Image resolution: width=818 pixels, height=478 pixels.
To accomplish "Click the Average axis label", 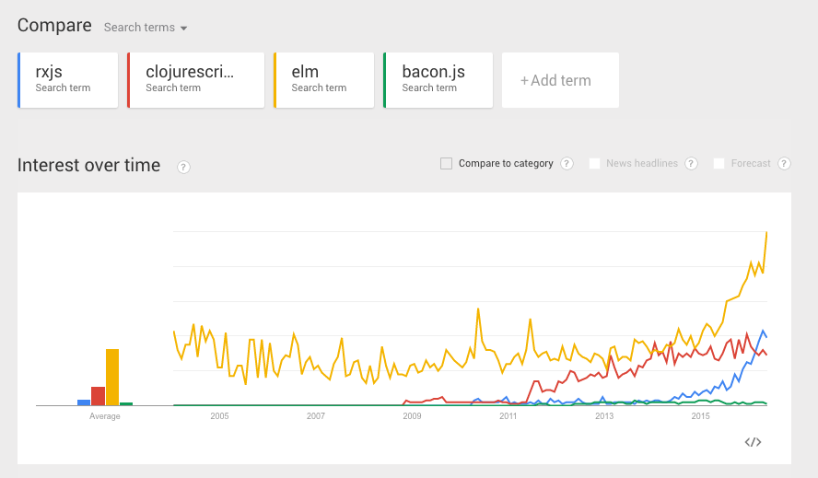I will 104,416.
